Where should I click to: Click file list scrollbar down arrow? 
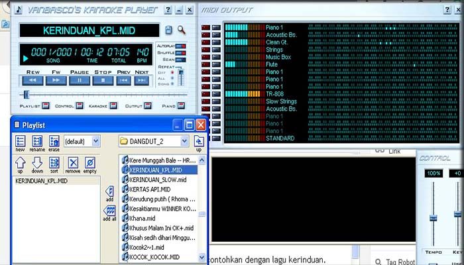click(202, 257)
